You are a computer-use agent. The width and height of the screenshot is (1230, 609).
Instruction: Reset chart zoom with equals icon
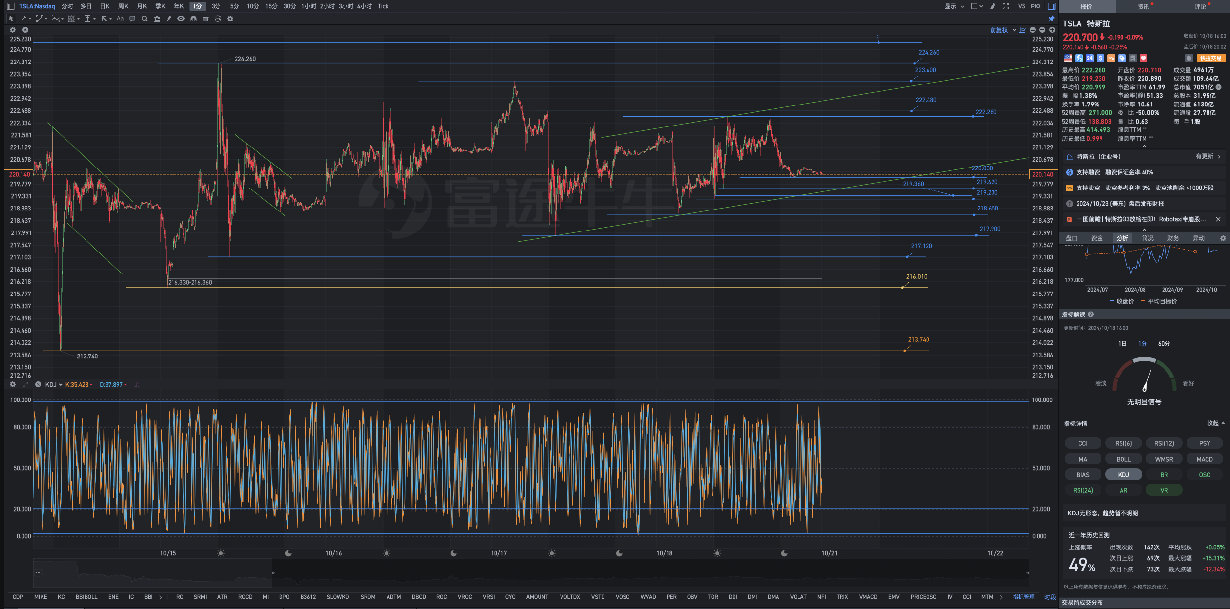click(x=1033, y=30)
